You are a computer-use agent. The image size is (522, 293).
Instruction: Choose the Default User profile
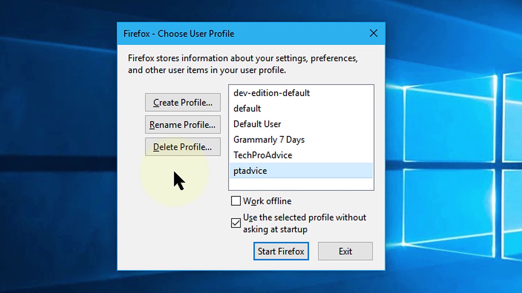click(x=301, y=124)
